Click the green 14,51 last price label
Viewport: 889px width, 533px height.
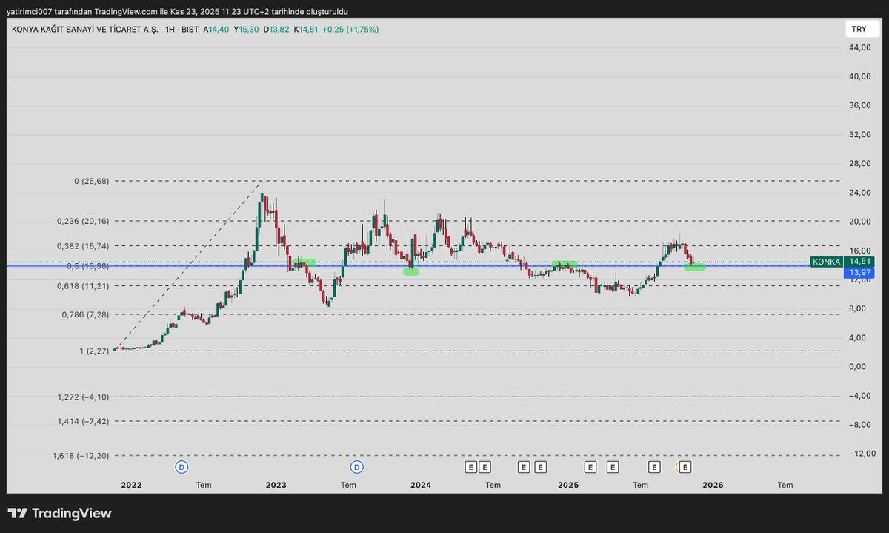[859, 262]
